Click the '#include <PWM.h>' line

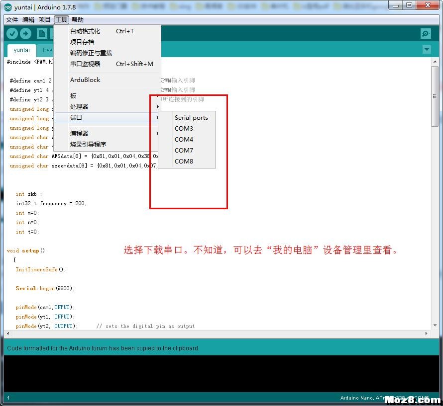(x=30, y=62)
